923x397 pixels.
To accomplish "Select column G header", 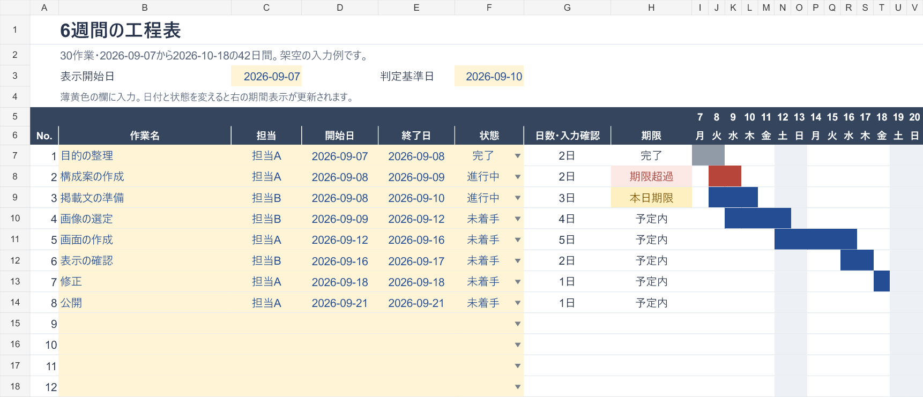I will pos(567,8).
